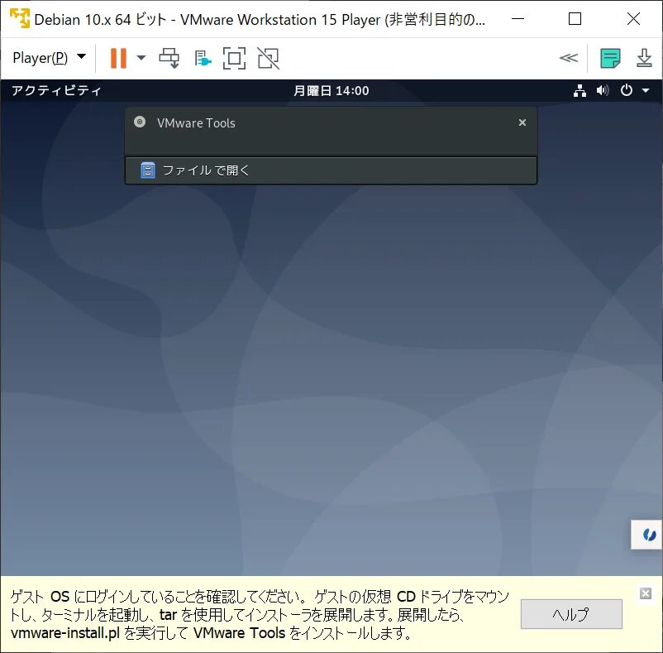The height and width of the screenshot is (653, 663).
Task: Open the removable devices connection icon
Action: point(203,59)
